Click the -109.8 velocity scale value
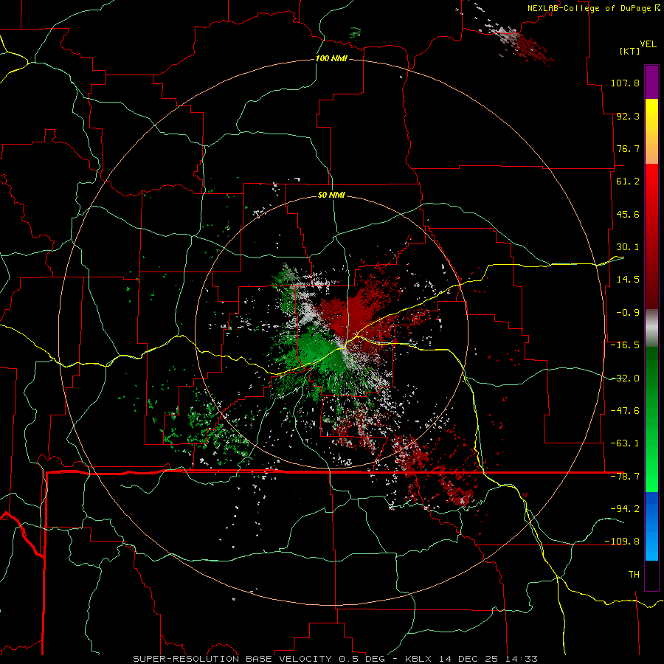 point(622,542)
